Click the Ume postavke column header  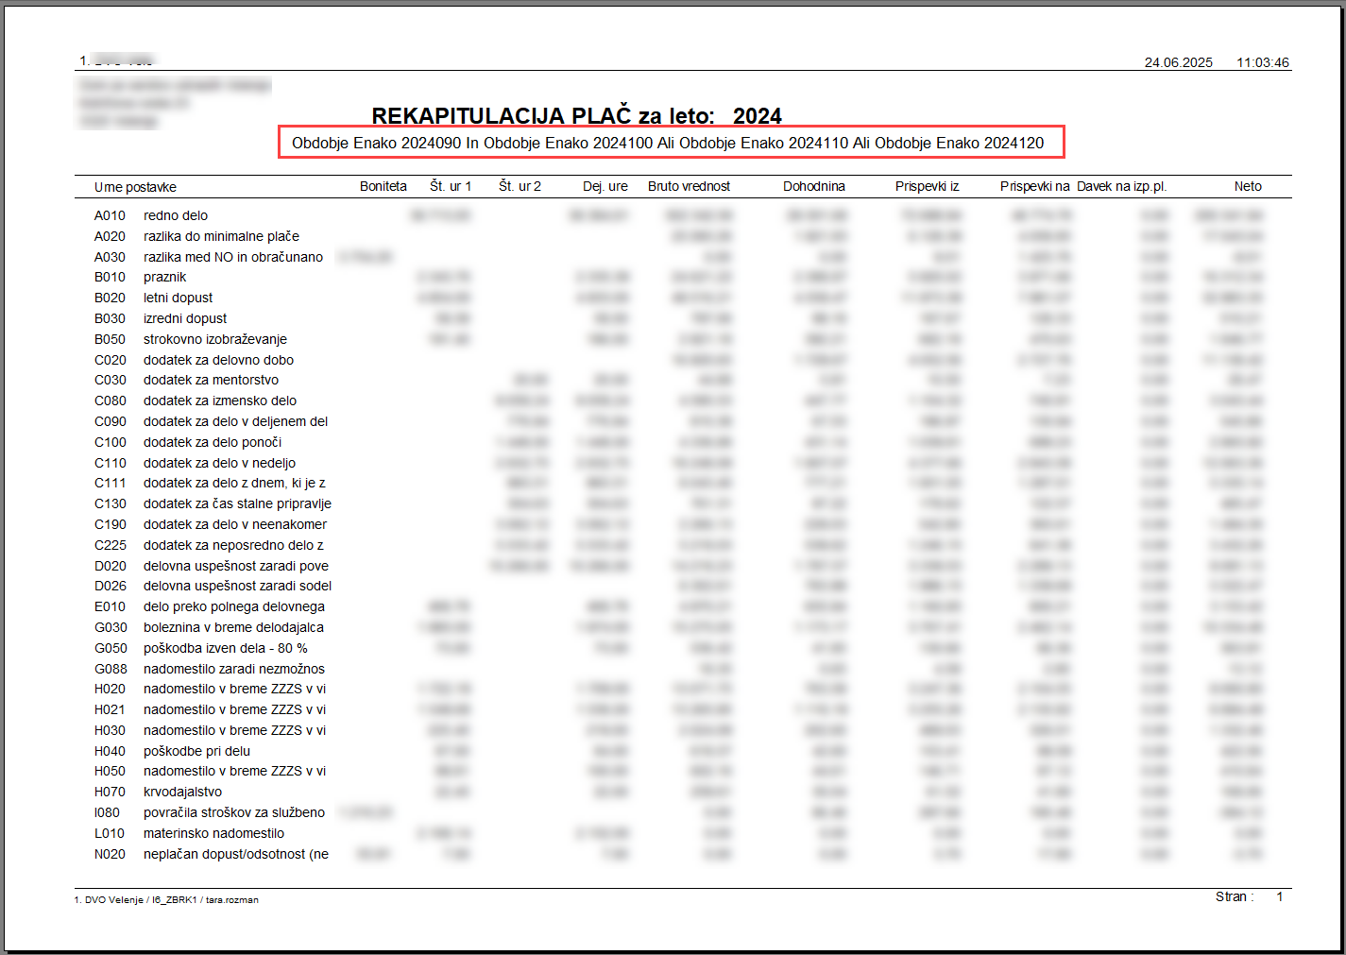(135, 187)
